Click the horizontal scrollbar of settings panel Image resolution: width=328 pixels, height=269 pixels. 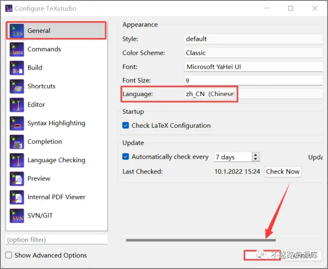[201, 240]
